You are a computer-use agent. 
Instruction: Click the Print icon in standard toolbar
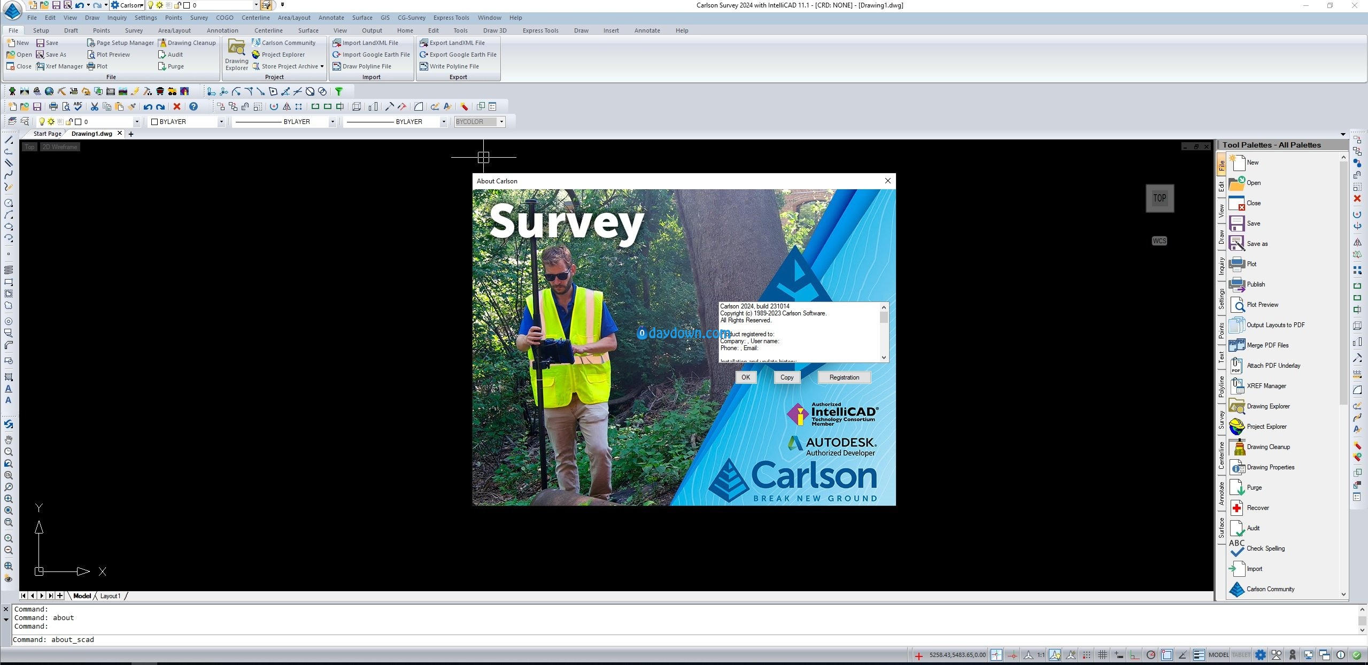(53, 106)
